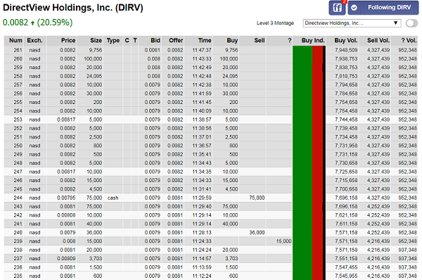
Task: Click price 0.00817 in row 253
Action: [66, 120]
